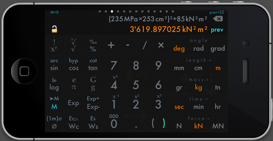Select rad angle mode

pyautogui.click(x=198, y=48)
